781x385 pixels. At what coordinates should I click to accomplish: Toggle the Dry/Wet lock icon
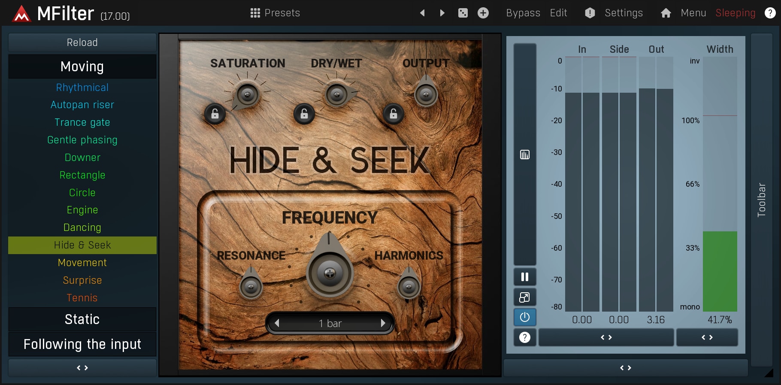[304, 114]
